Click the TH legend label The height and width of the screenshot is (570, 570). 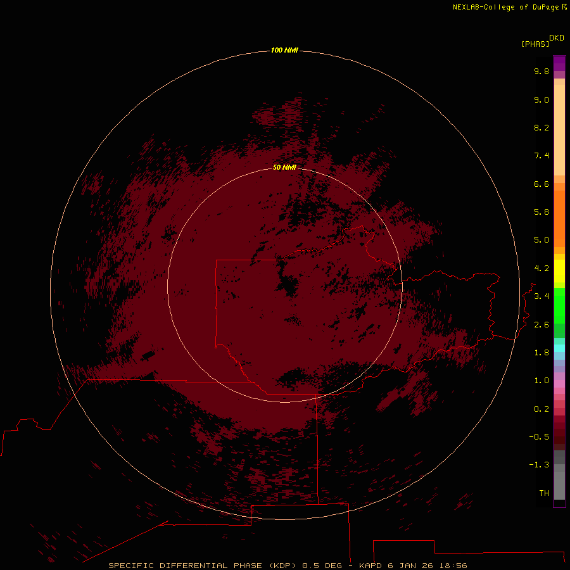coord(544,493)
